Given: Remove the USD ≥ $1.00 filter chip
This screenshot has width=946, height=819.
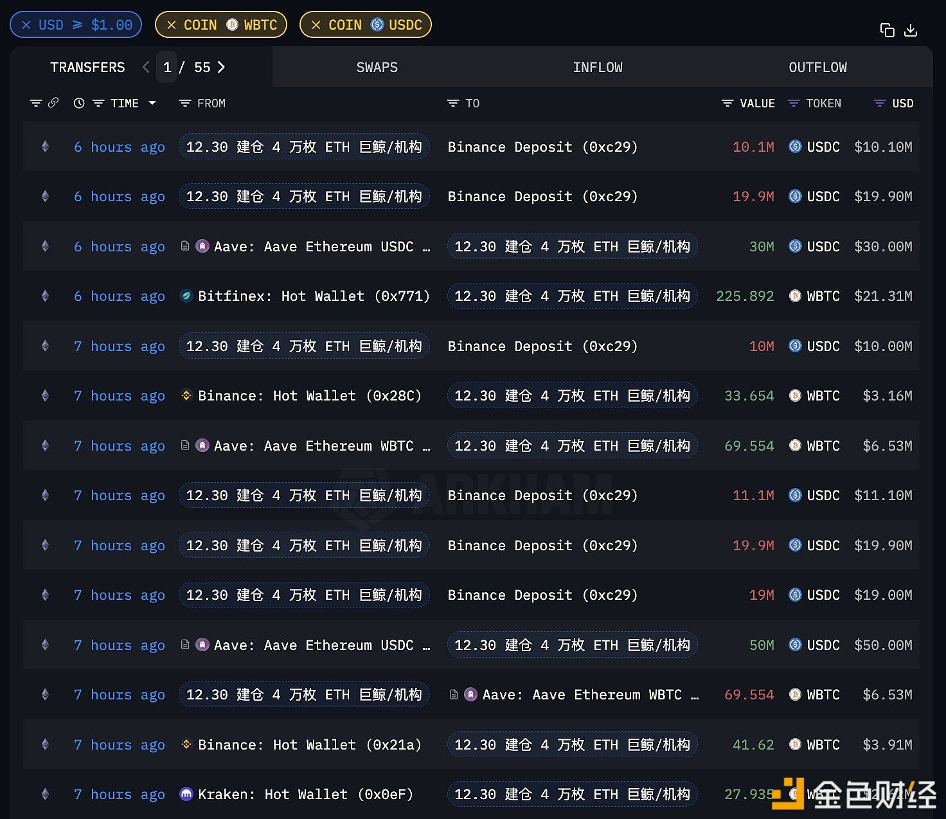Looking at the screenshot, I should tap(26, 25).
